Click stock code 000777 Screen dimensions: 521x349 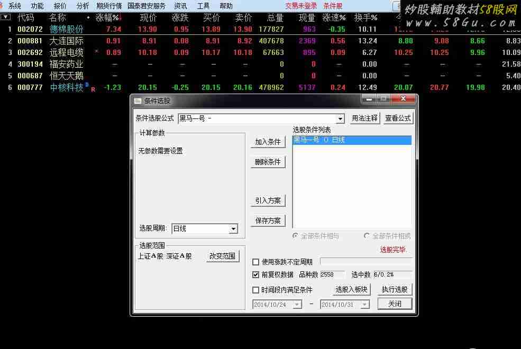click(30, 87)
